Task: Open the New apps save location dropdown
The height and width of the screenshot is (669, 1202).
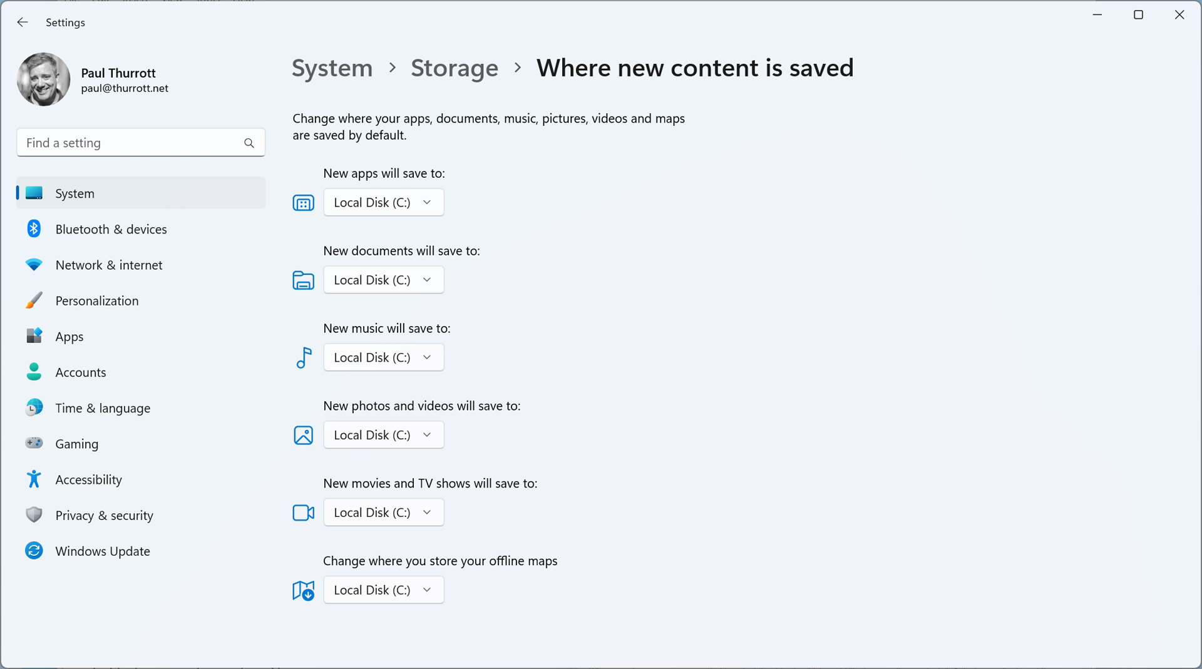Action: coord(383,203)
